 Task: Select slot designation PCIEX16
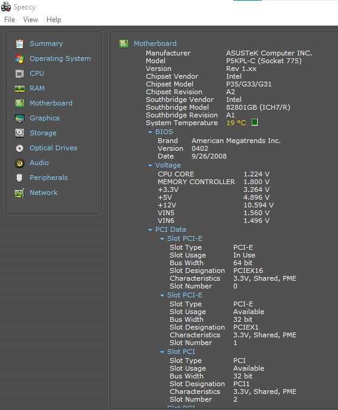pos(248,271)
